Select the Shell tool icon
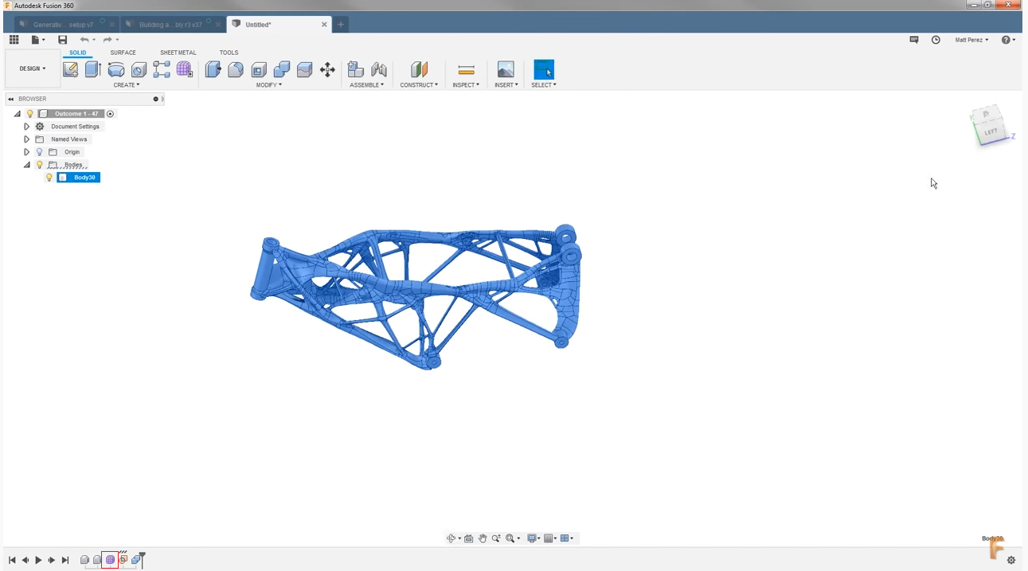The image size is (1028, 571). 259,70
